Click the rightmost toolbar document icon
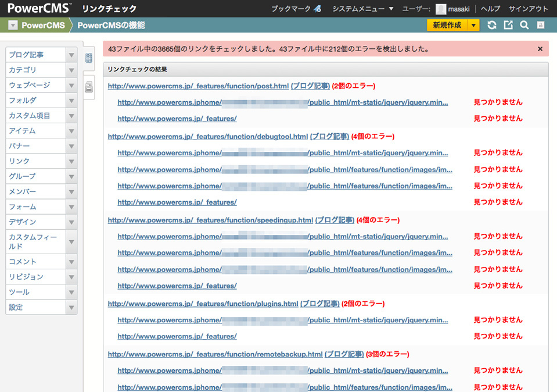557x392 pixels. [541, 25]
